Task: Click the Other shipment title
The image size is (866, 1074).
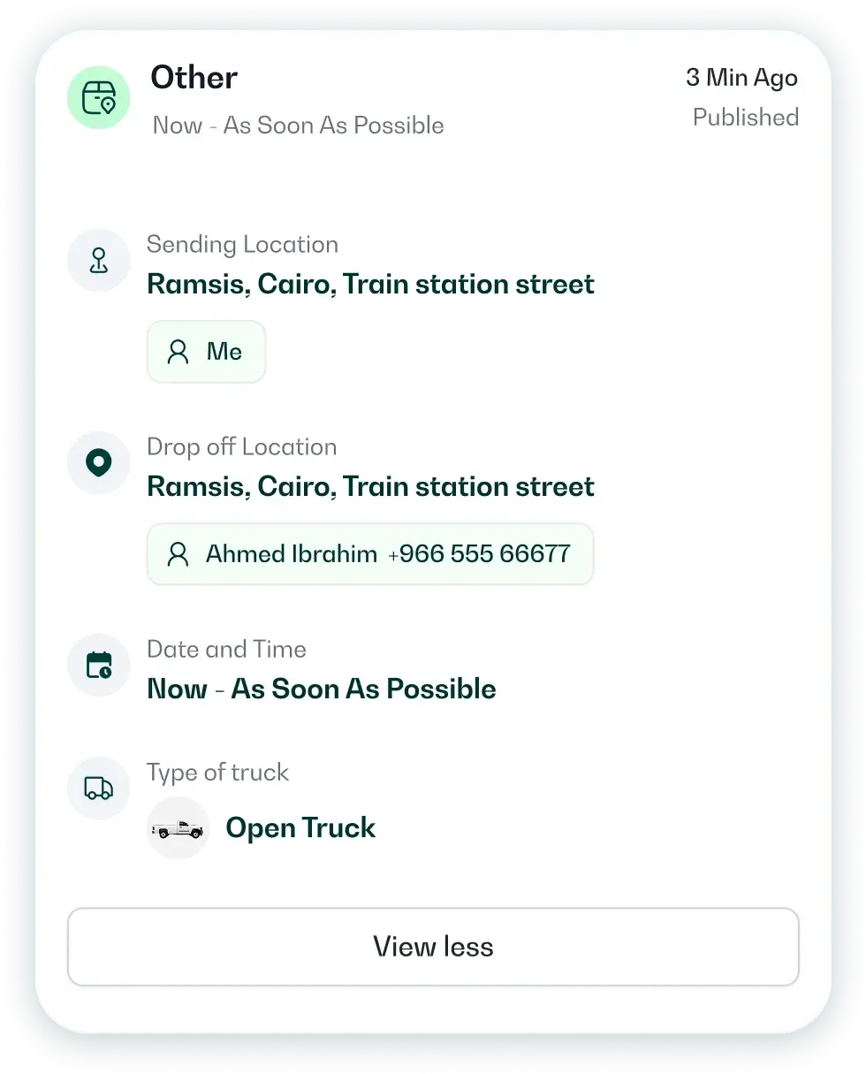Action: click(x=194, y=78)
